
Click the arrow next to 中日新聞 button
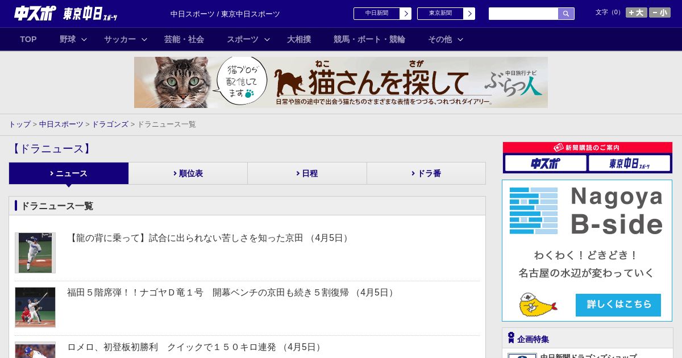[x=405, y=14]
